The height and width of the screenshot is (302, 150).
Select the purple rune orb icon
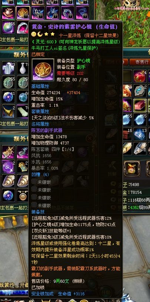[9, 166]
